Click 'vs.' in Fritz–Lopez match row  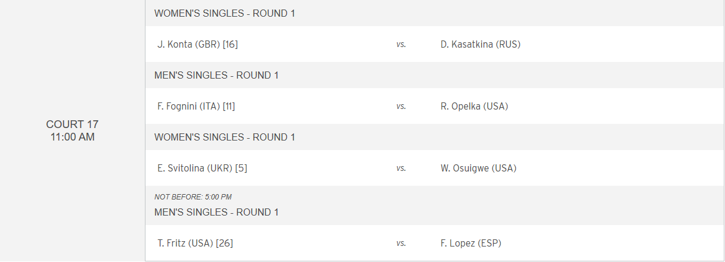401,243
